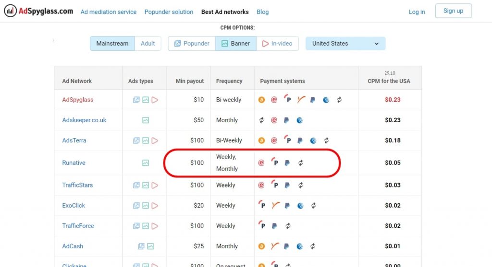Open the AdsTerra network link
492x267 pixels.
(74, 140)
